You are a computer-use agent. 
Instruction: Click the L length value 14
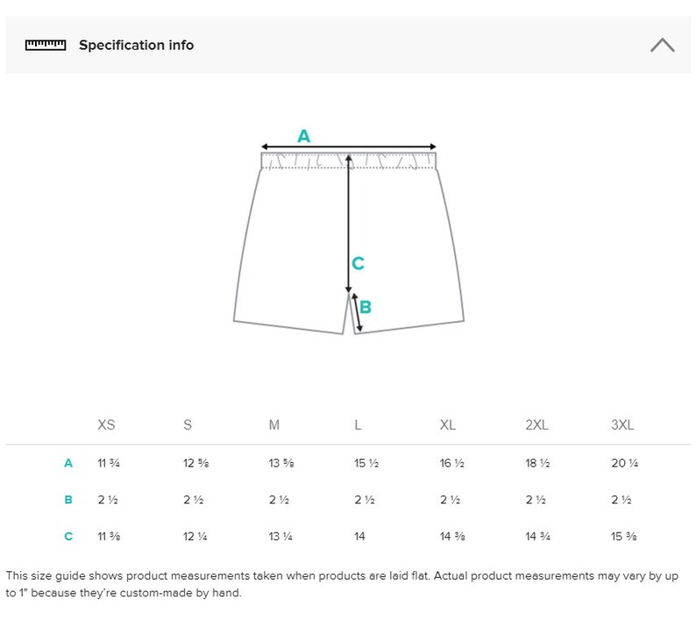(359, 536)
